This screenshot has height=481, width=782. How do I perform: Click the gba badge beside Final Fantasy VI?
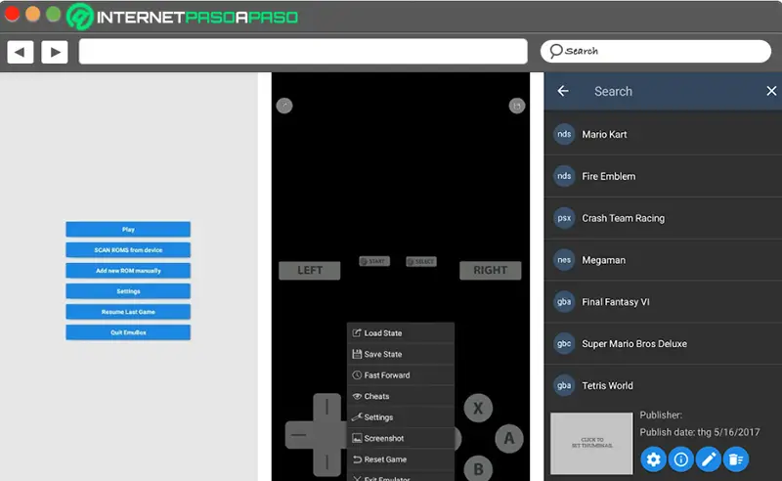[564, 302]
